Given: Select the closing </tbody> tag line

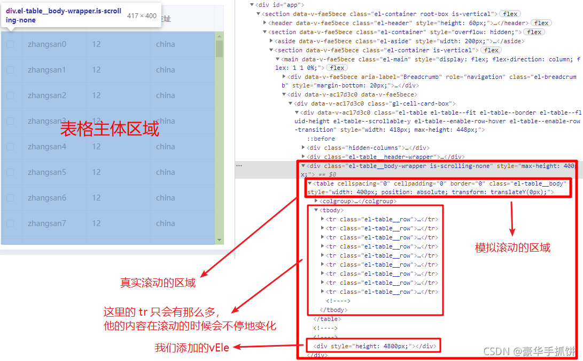Looking at the screenshot, I should [x=333, y=310].
